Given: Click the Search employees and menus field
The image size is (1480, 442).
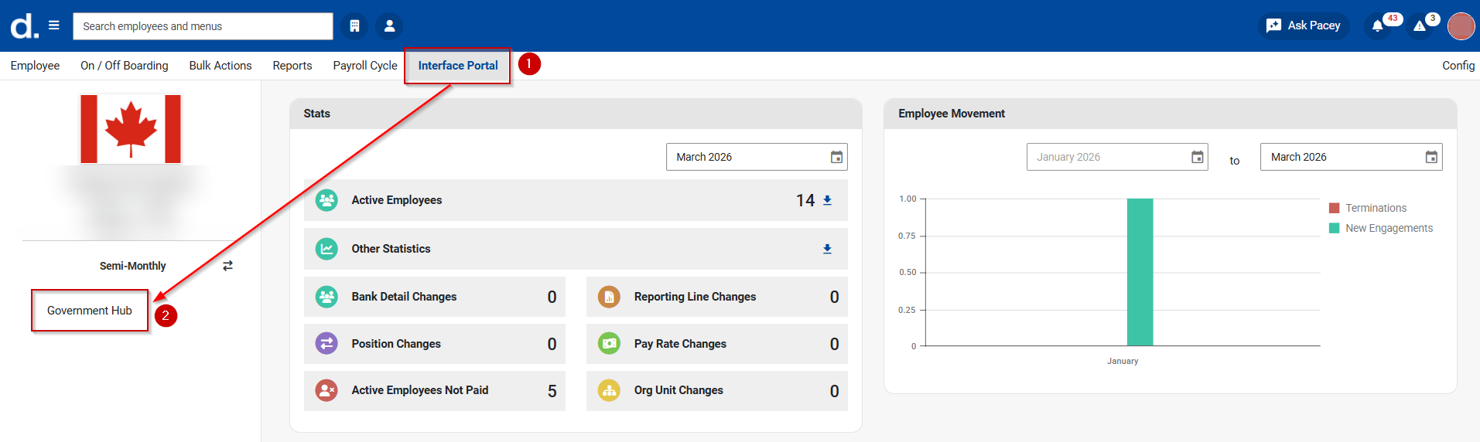Looking at the screenshot, I should coord(203,26).
